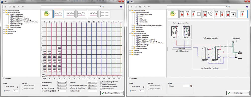Open Vorlauftemperatur 65°C dropdown
Viewport: 251px width, 97px height.
click(x=62, y=82)
